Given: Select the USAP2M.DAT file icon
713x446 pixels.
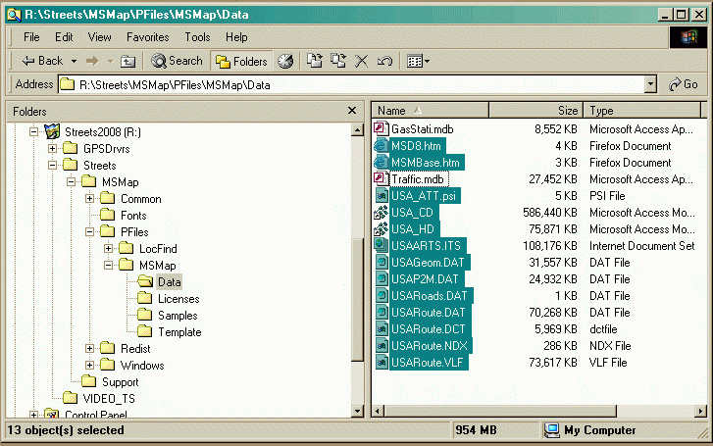Looking at the screenshot, I should point(381,278).
